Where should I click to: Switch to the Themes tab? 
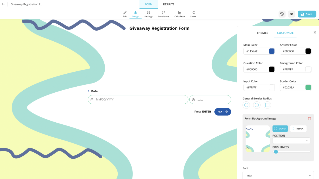tap(262, 33)
